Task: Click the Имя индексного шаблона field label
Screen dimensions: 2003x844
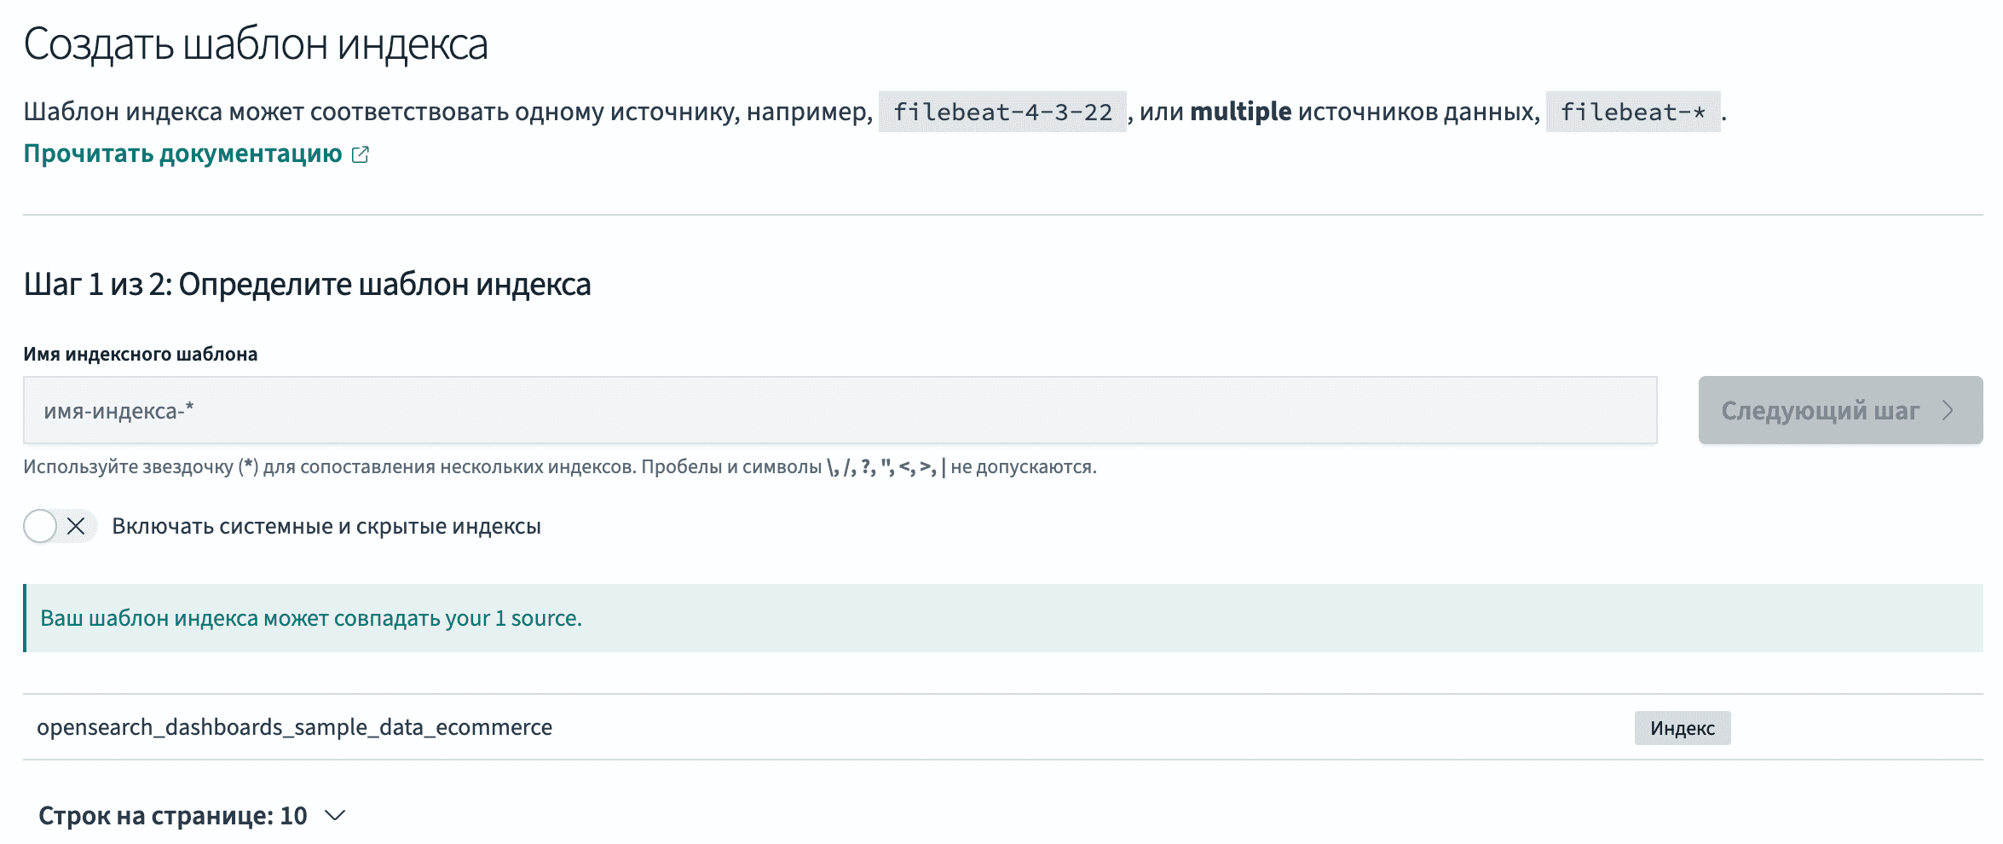Action: pyautogui.click(x=141, y=354)
